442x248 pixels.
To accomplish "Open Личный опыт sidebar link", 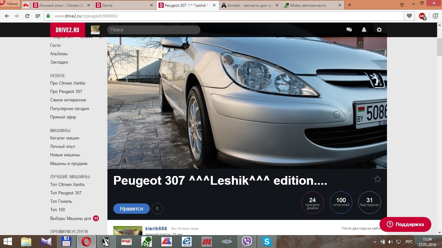I will 63,146.
